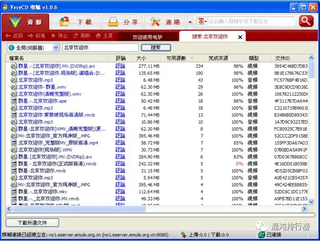The height and width of the screenshot is (241, 320).
Task: Click the red magnifier search button
Action: pyautogui.click(x=306, y=21)
